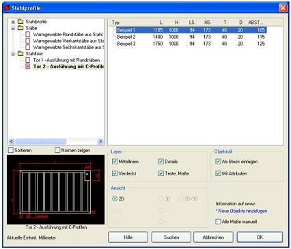The width and height of the screenshot is (291, 249).
Task: Click the right arrow of the tree scrollbar
Action: 100,141
